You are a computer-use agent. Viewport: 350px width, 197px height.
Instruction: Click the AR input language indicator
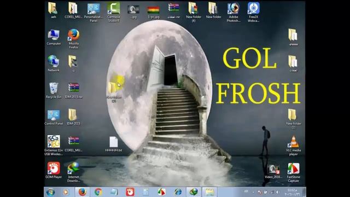[x=246, y=192]
